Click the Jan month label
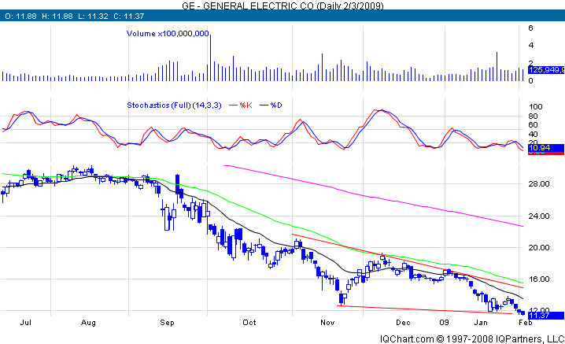 481,323
